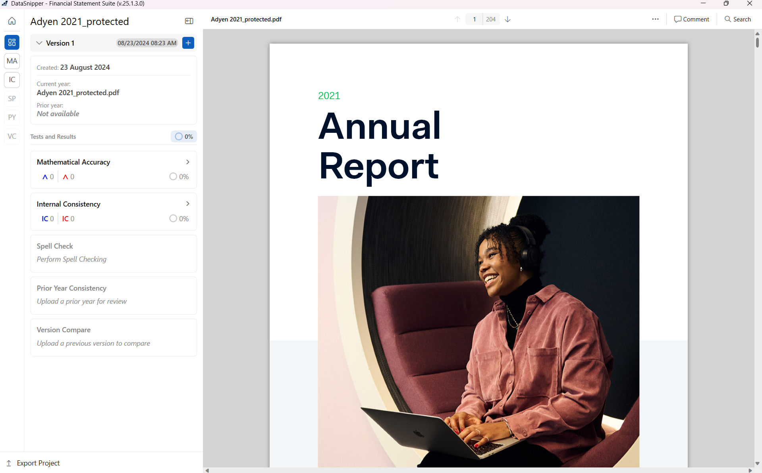Expand Mathematical Accuracy results arrow

[x=188, y=162]
